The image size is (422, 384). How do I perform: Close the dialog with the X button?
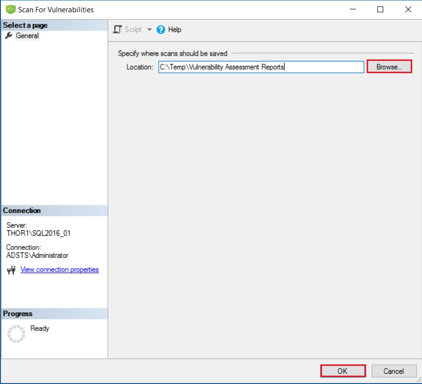[x=408, y=9]
